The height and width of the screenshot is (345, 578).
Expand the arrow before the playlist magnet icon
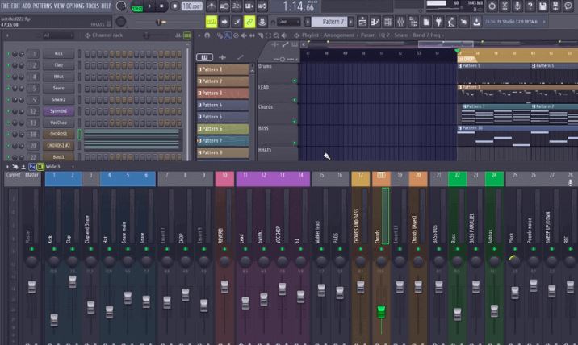click(199, 35)
